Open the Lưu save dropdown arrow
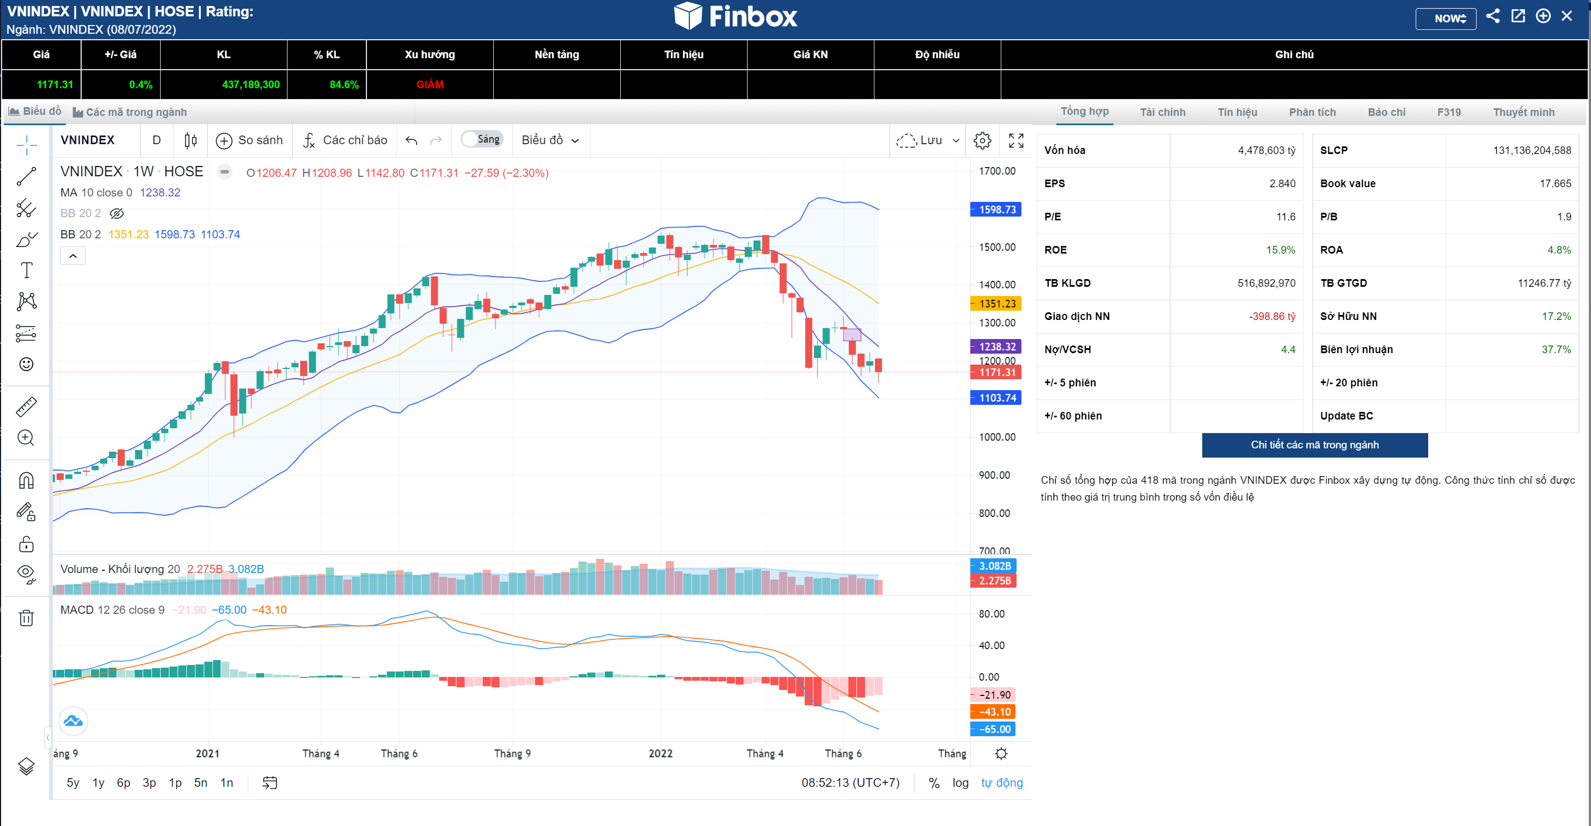Image resolution: width=1591 pixels, height=826 pixels. [x=956, y=141]
